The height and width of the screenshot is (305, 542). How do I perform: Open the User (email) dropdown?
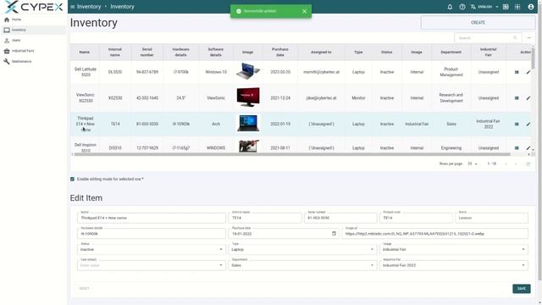pos(151,264)
